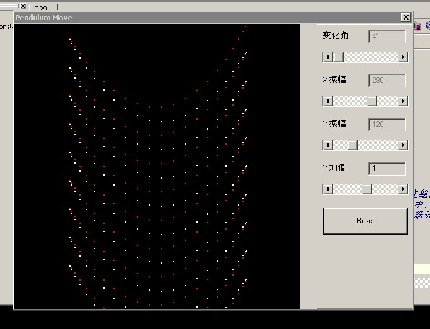Click left arrow of 变化角 scrollbar
The image size is (430, 329).
327,57
